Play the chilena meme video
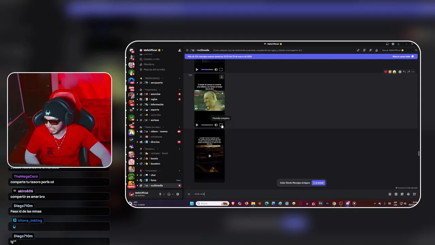 197,125
